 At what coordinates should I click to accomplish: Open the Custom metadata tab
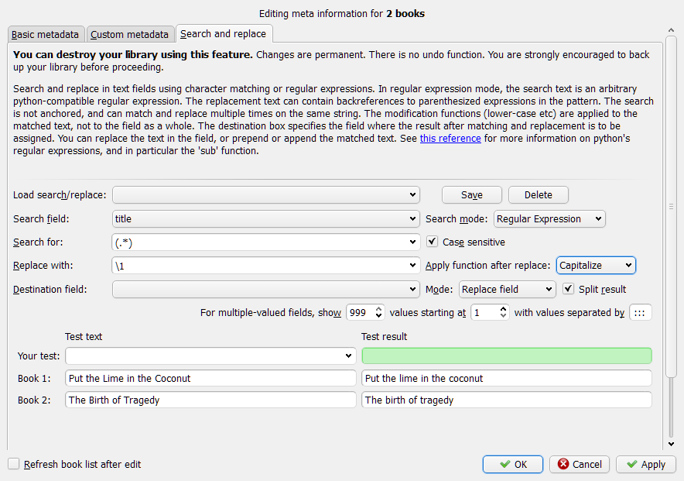point(129,34)
